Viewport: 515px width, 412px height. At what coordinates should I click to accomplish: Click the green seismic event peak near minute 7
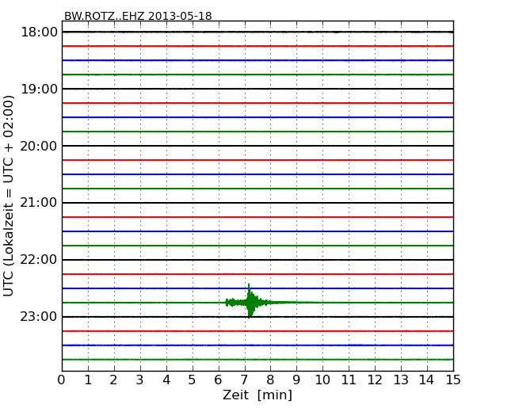tap(250, 301)
